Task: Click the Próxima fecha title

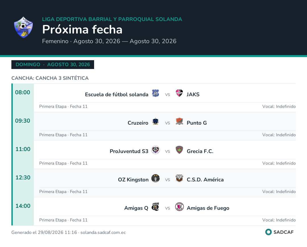Action: coord(82,30)
